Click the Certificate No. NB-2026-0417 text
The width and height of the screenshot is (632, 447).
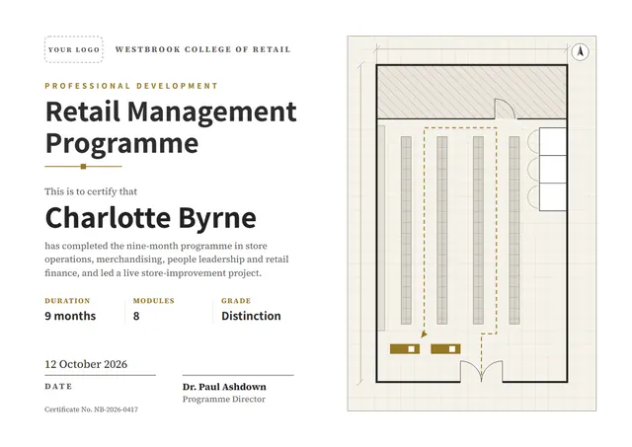91,410
